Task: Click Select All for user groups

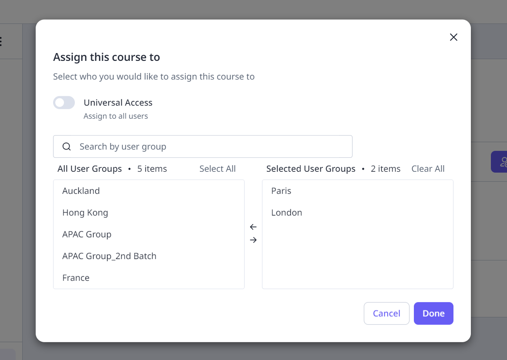Action: pyautogui.click(x=217, y=169)
